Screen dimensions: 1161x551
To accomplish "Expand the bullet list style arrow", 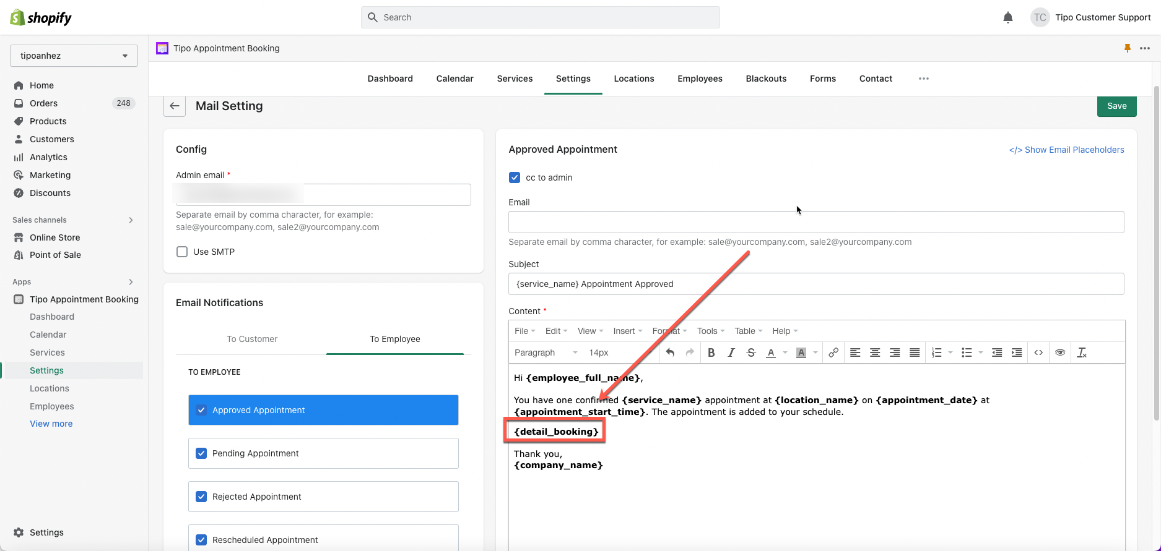I will (981, 352).
